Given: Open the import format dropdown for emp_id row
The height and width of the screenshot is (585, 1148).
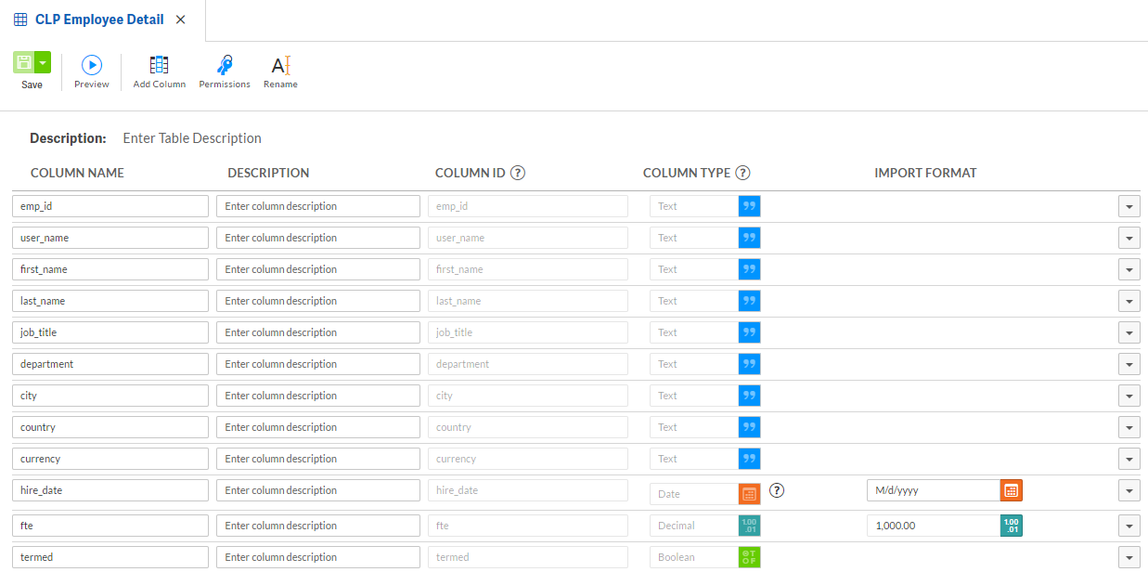Looking at the screenshot, I should 1129,205.
